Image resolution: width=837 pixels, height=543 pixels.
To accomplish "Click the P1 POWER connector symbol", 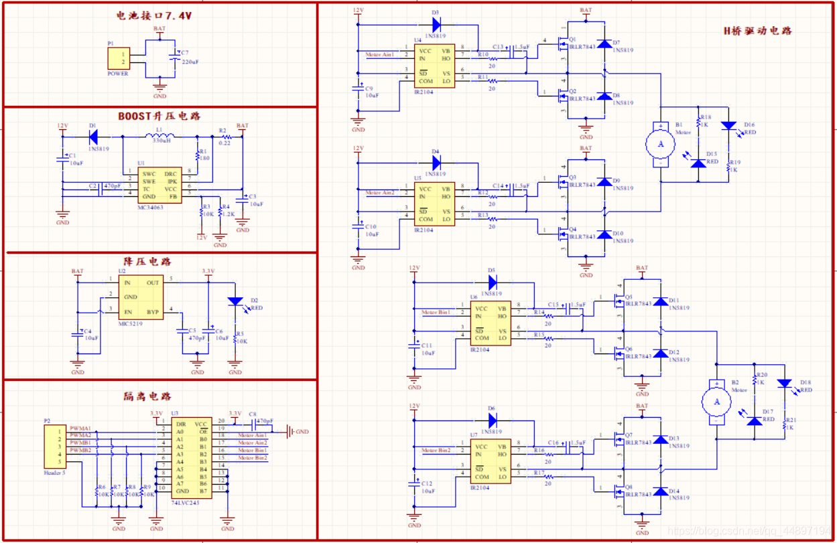I will tap(119, 58).
